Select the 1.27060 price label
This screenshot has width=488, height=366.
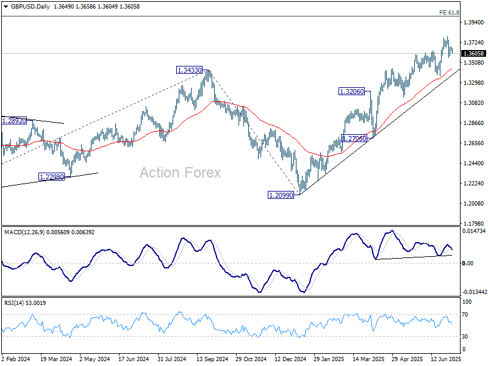[x=354, y=138]
